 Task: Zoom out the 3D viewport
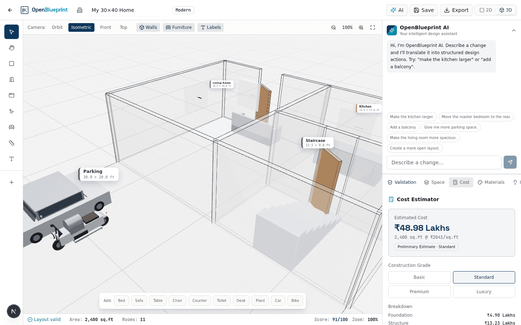[x=334, y=27]
